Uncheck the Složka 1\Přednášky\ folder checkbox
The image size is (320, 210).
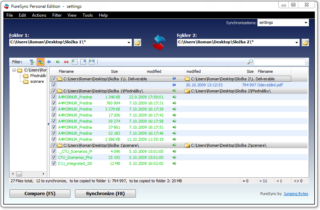pyautogui.click(x=54, y=91)
